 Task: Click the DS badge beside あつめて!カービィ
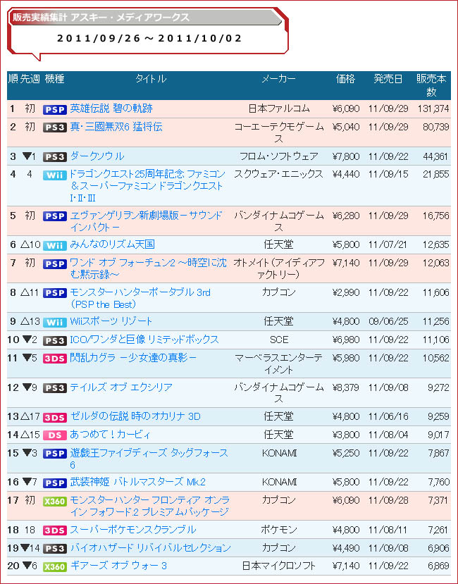(x=55, y=436)
